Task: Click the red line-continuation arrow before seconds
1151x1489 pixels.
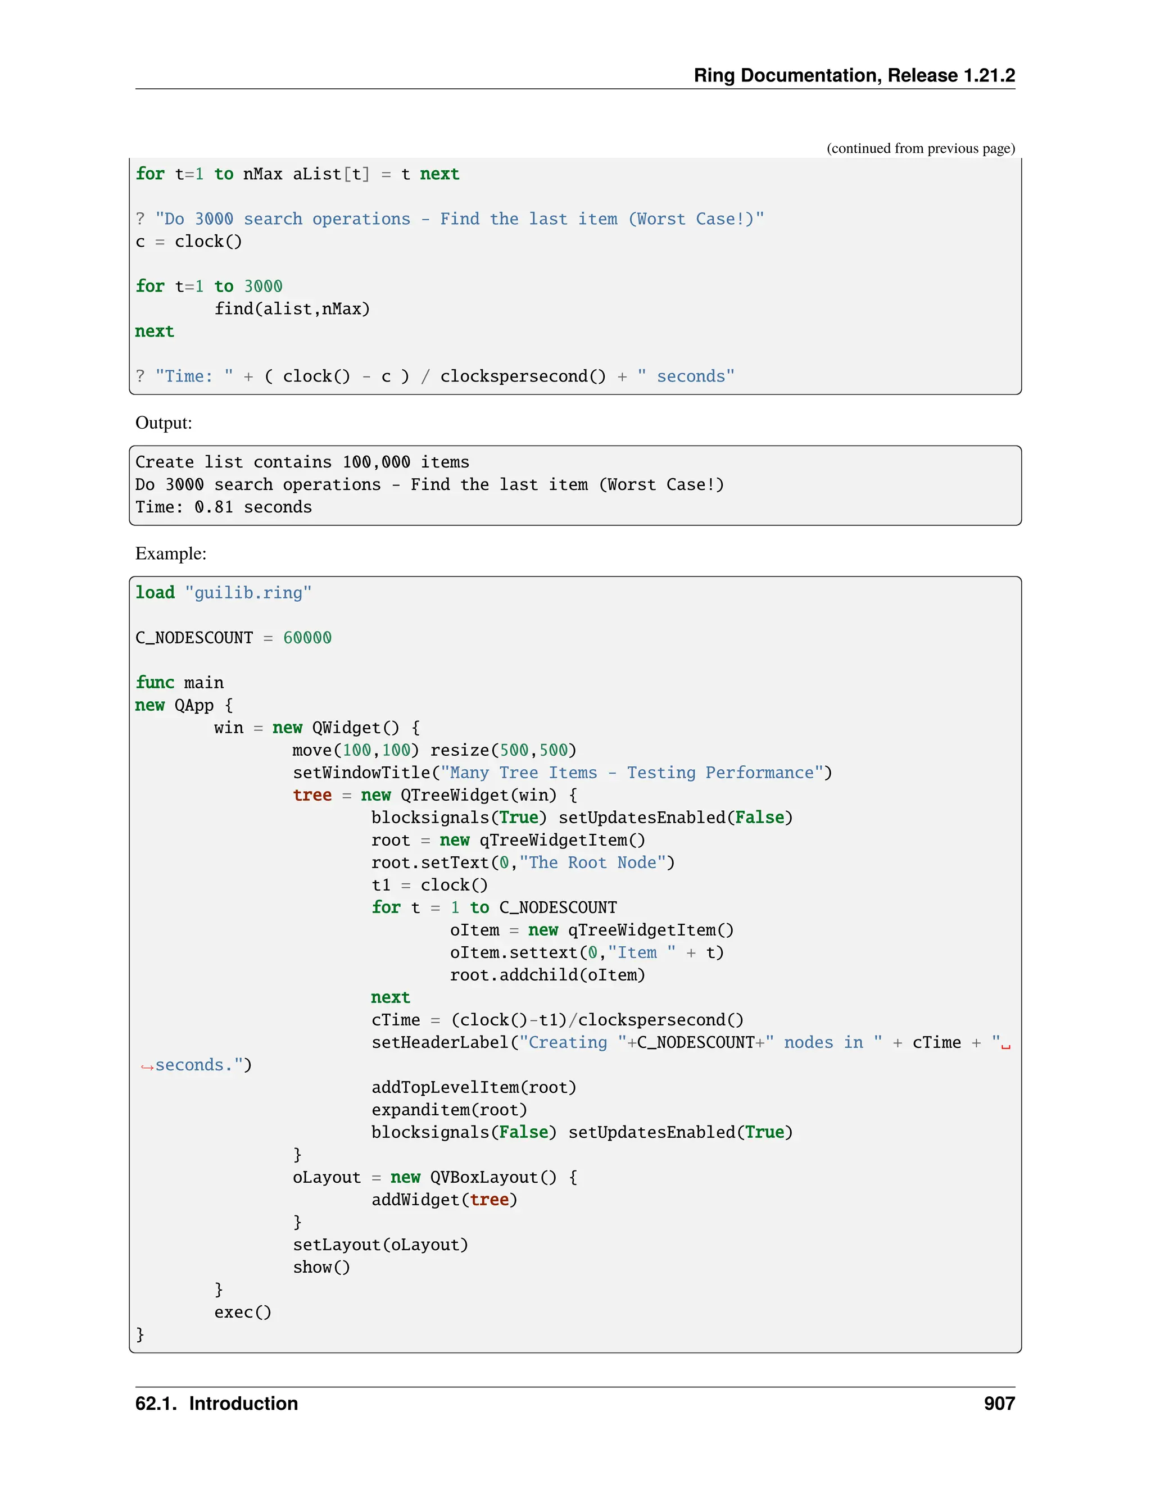Action: [x=147, y=1066]
